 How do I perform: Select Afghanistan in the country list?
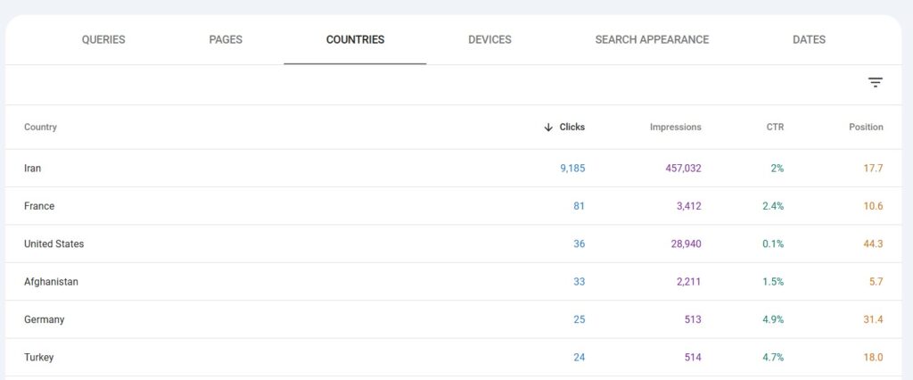(51, 282)
